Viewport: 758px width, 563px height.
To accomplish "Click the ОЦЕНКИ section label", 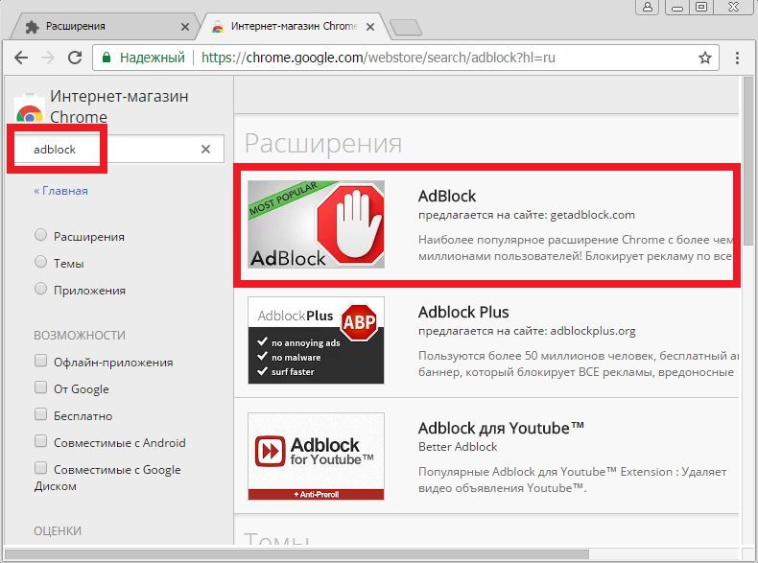I will [x=58, y=531].
